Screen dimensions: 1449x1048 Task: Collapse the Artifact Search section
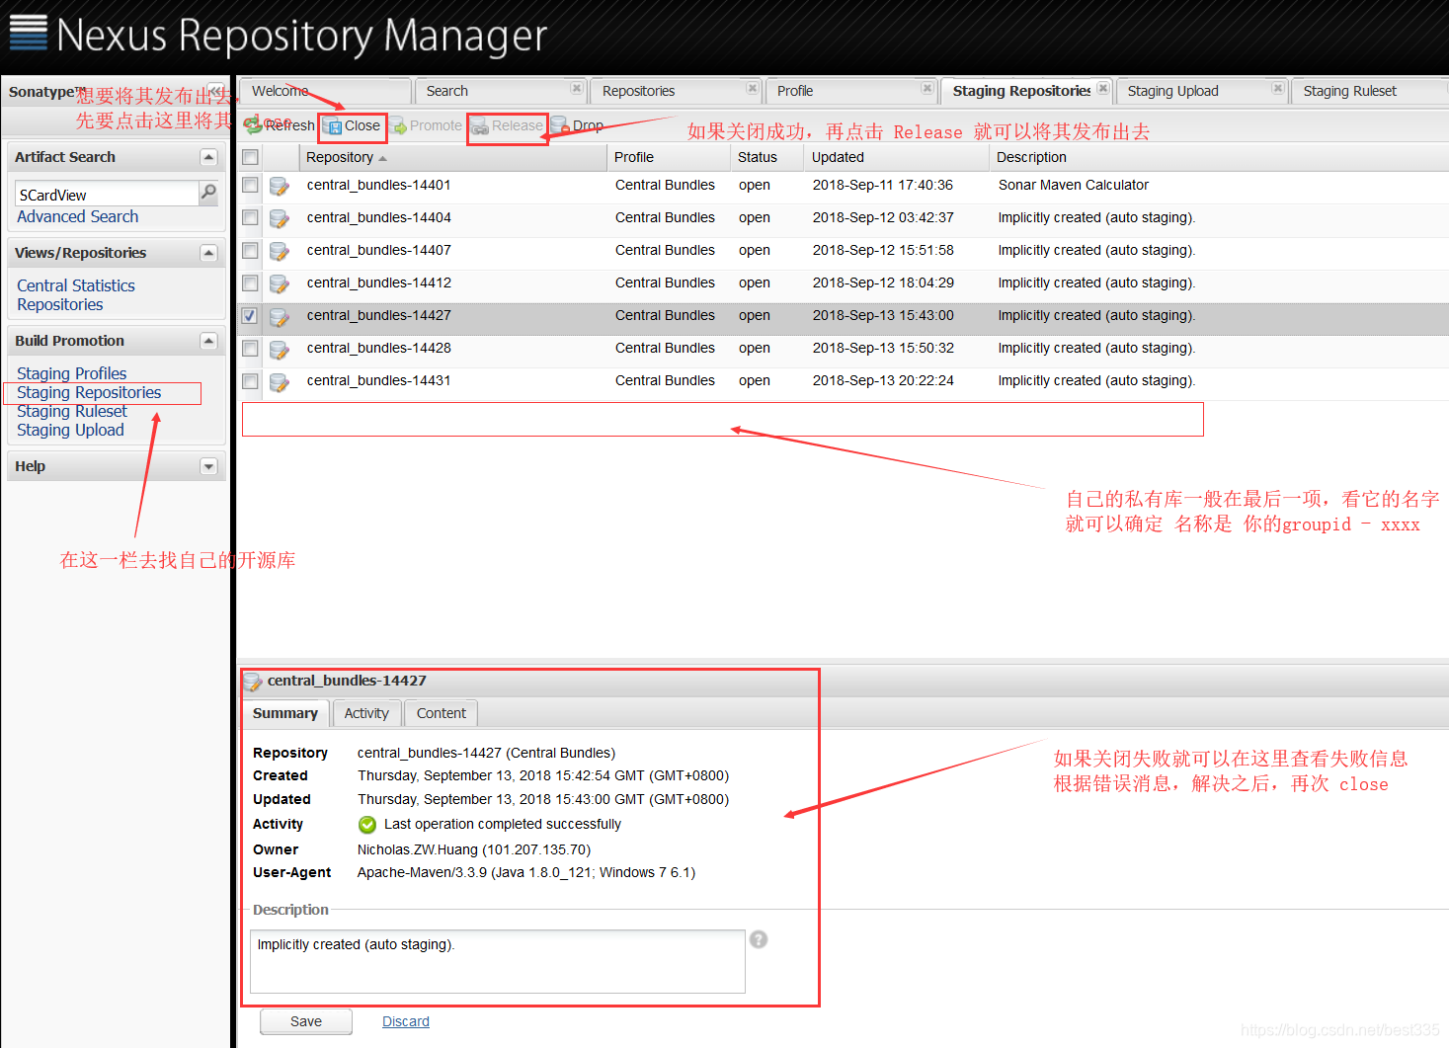208,157
